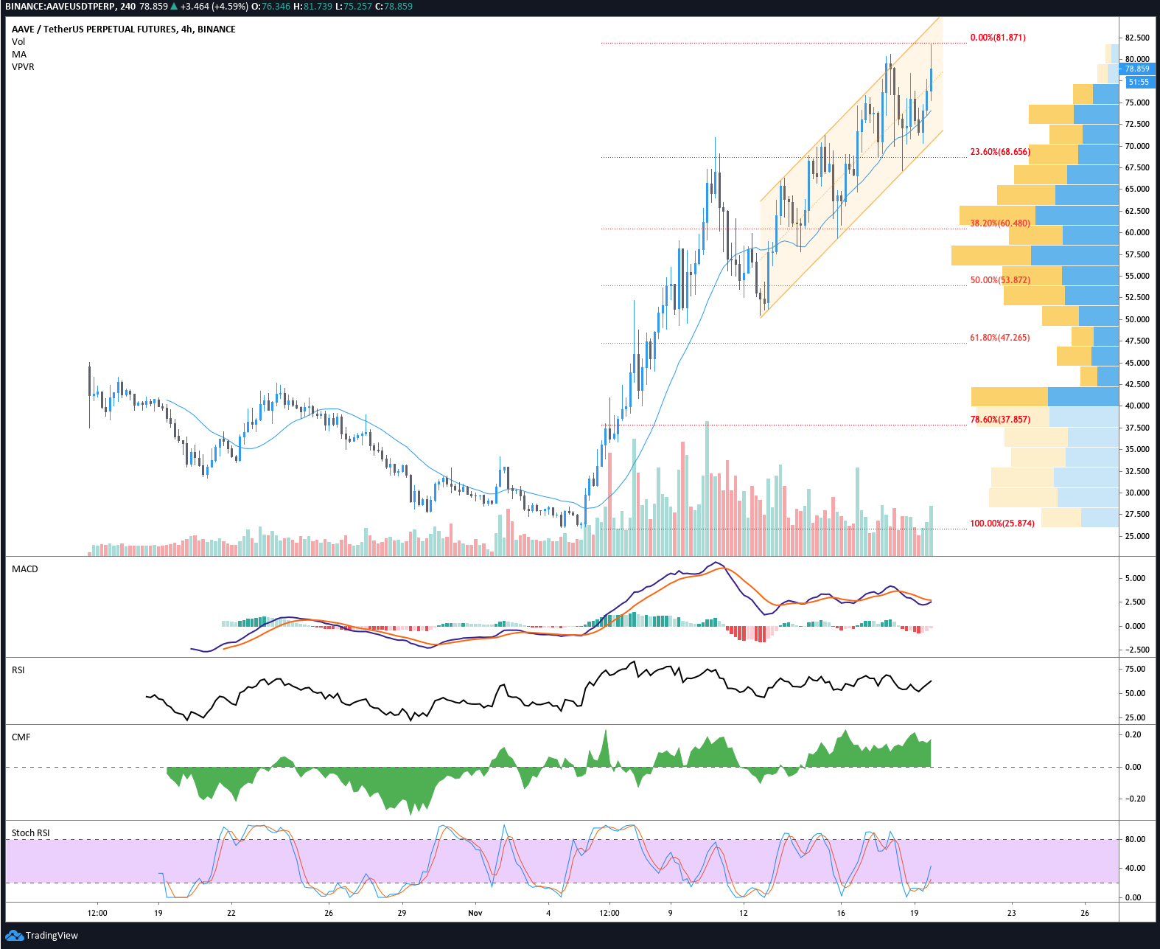The image size is (1160, 949).
Task: Click the RSI pane label
Action: (x=18, y=670)
